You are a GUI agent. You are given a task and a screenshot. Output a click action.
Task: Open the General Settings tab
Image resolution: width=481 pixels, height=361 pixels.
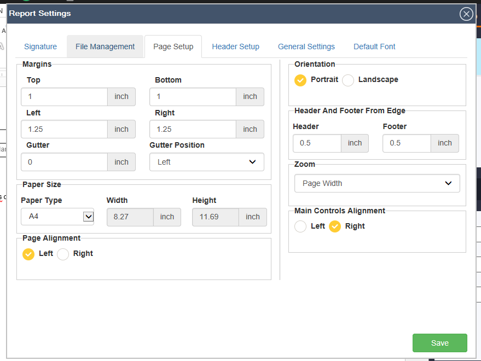click(x=306, y=46)
